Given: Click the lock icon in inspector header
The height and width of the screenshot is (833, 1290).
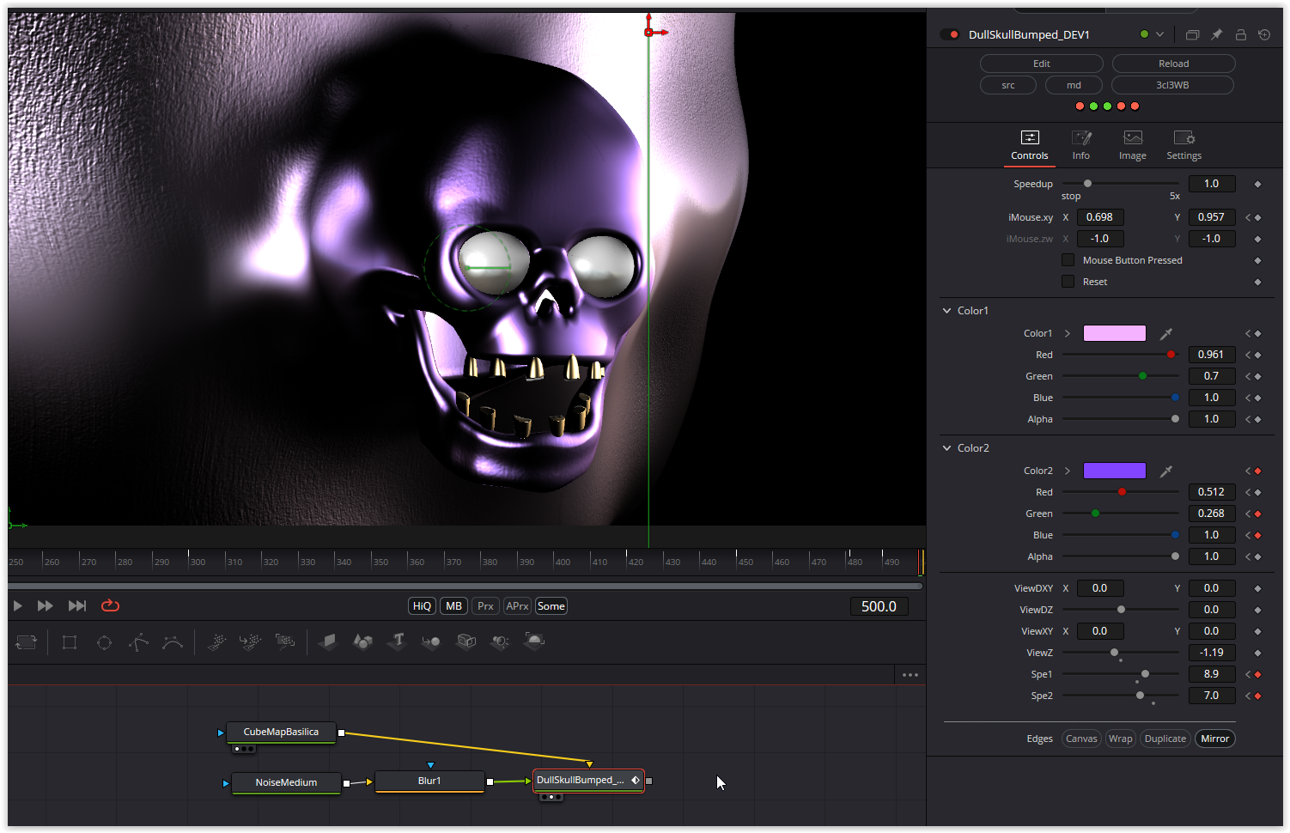Looking at the screenshot, I should (1240, 34).
